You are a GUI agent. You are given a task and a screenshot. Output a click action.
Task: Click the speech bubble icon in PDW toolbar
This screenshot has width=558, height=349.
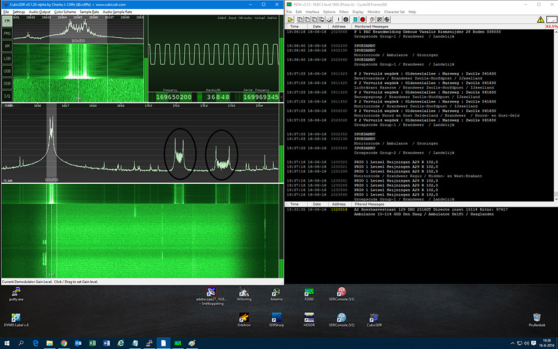tap(373, 20)
